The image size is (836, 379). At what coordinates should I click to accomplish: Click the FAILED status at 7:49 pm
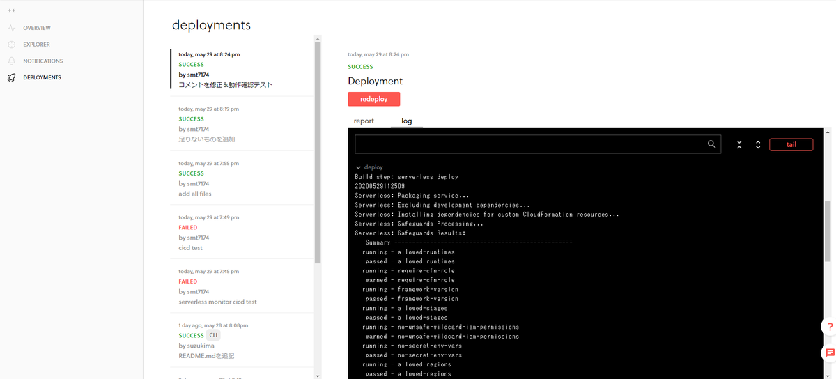pyautogui.click(x=188, y=228)
